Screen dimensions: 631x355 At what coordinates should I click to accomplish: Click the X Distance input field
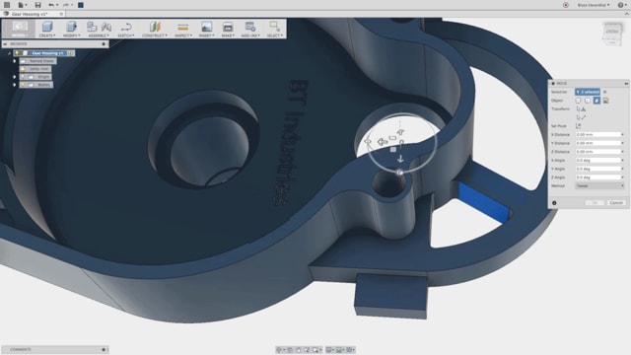[597, 134]
